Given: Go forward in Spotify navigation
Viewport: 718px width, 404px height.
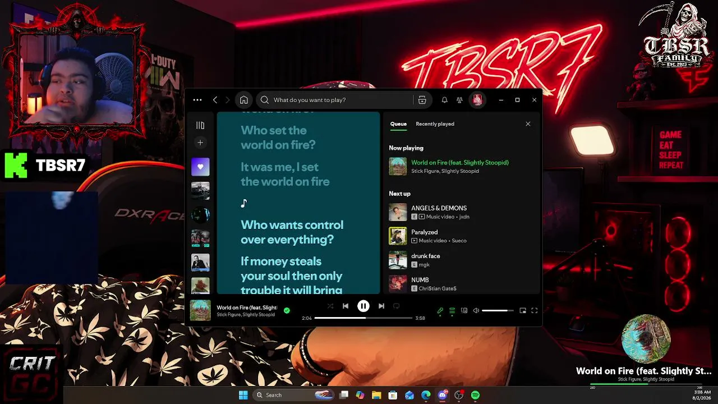Looking at the screenshot, I should [x=227, y=100].
